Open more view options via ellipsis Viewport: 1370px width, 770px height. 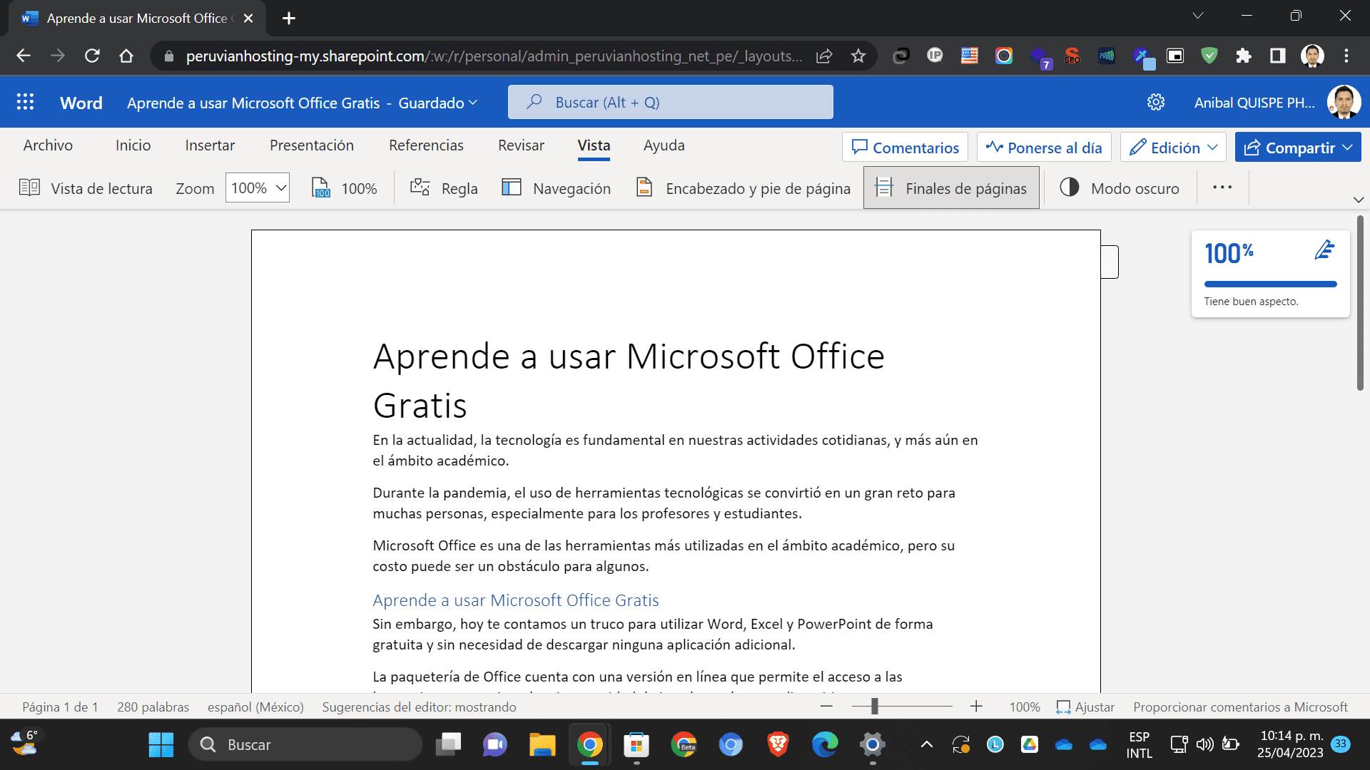click(1222, 188)
